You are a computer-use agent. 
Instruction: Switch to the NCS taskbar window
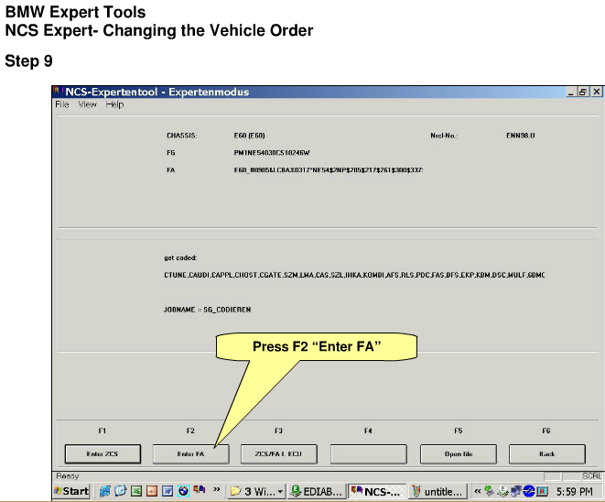coord(377,492)
